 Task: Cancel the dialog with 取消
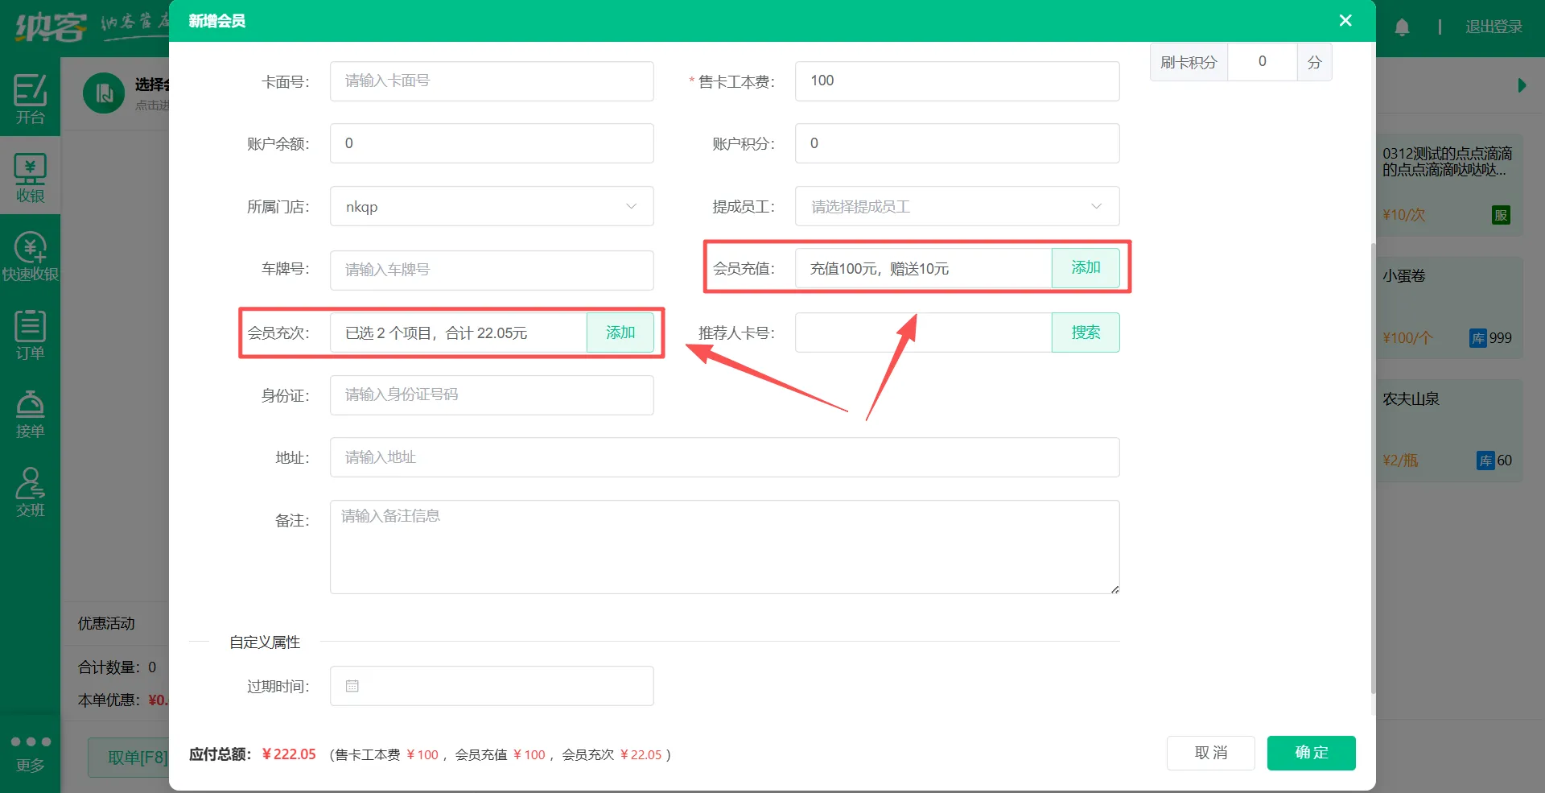pyautogui.click(x=1210, y=753)
